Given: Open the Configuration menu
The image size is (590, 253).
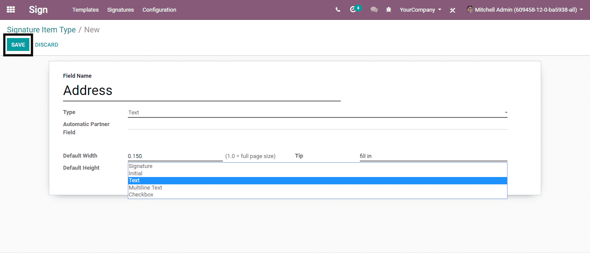Looking at the screenshot, I should point(159,9).
